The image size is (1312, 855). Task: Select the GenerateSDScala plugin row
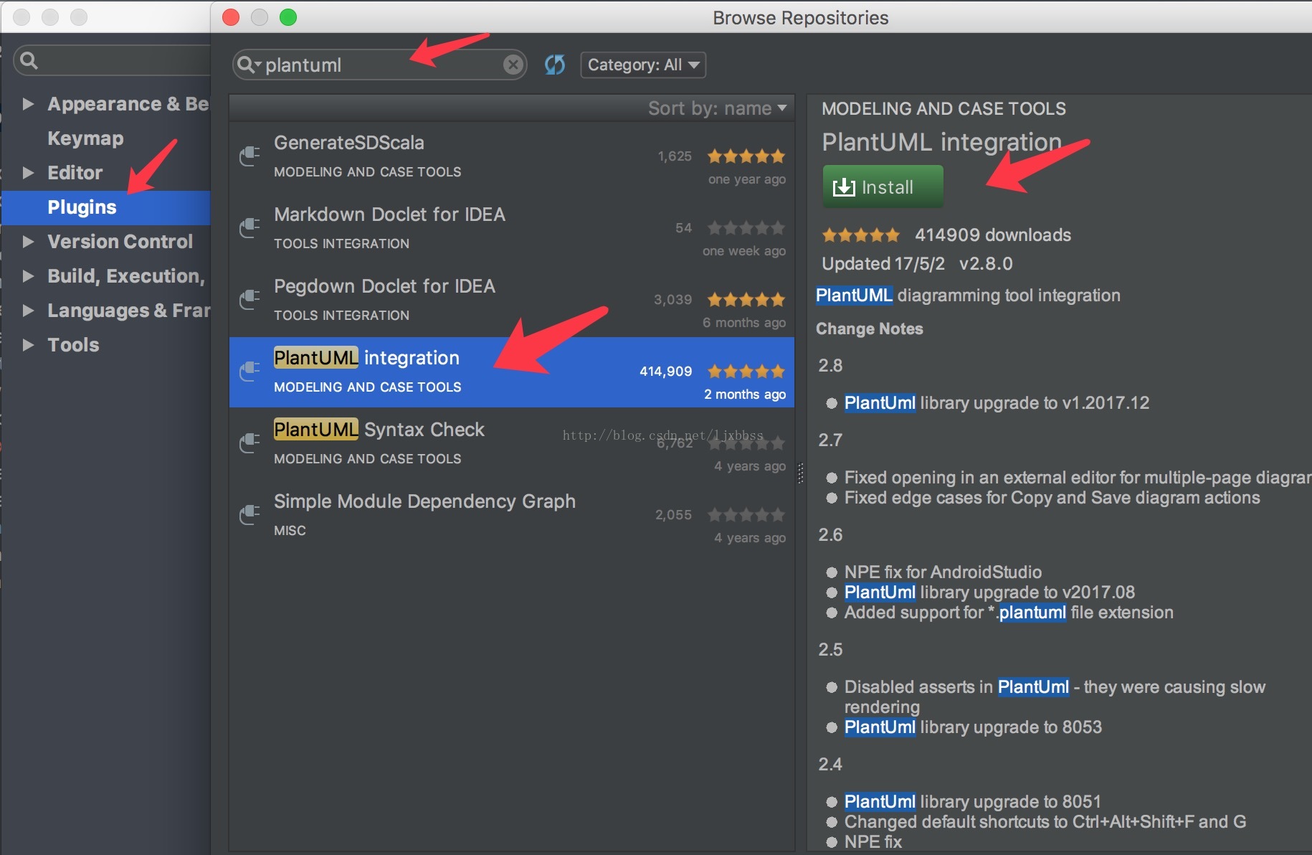(x=512, y=157)
